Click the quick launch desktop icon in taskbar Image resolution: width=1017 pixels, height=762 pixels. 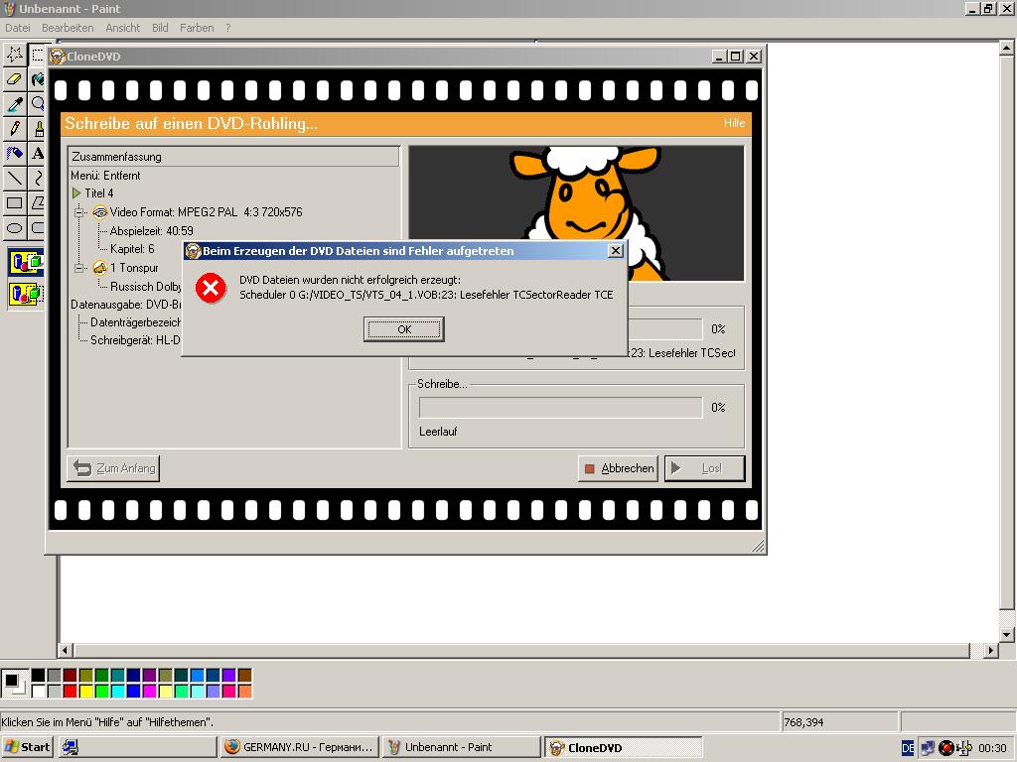point(71,747)
